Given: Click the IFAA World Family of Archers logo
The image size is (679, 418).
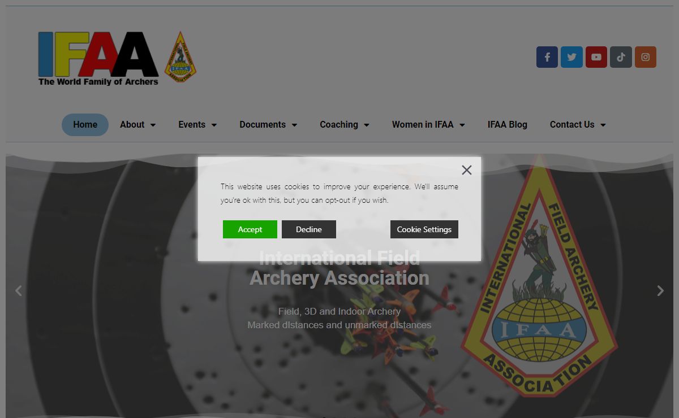Looking at the screenshot, I should pos(98,58).
